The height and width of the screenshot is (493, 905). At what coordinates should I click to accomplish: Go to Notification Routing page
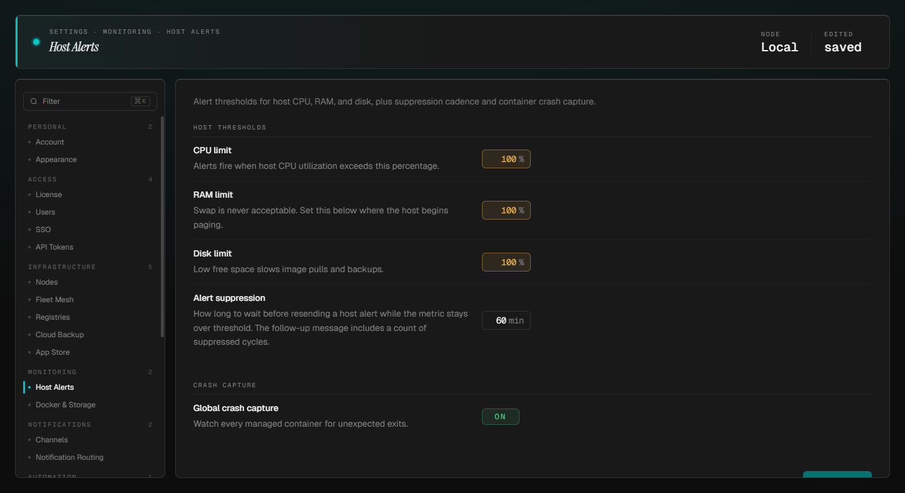pos(69,457)
